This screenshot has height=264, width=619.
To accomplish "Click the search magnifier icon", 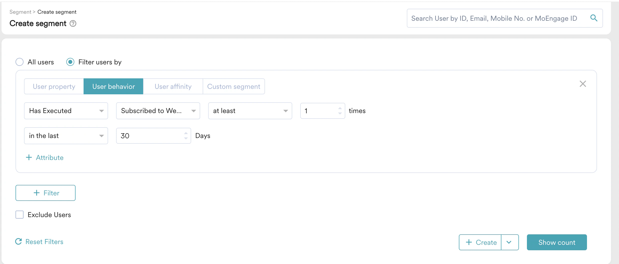I will pos(594,18).
